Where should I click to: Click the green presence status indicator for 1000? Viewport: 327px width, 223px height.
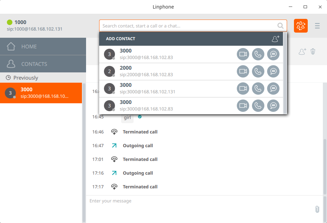(10, 22)
